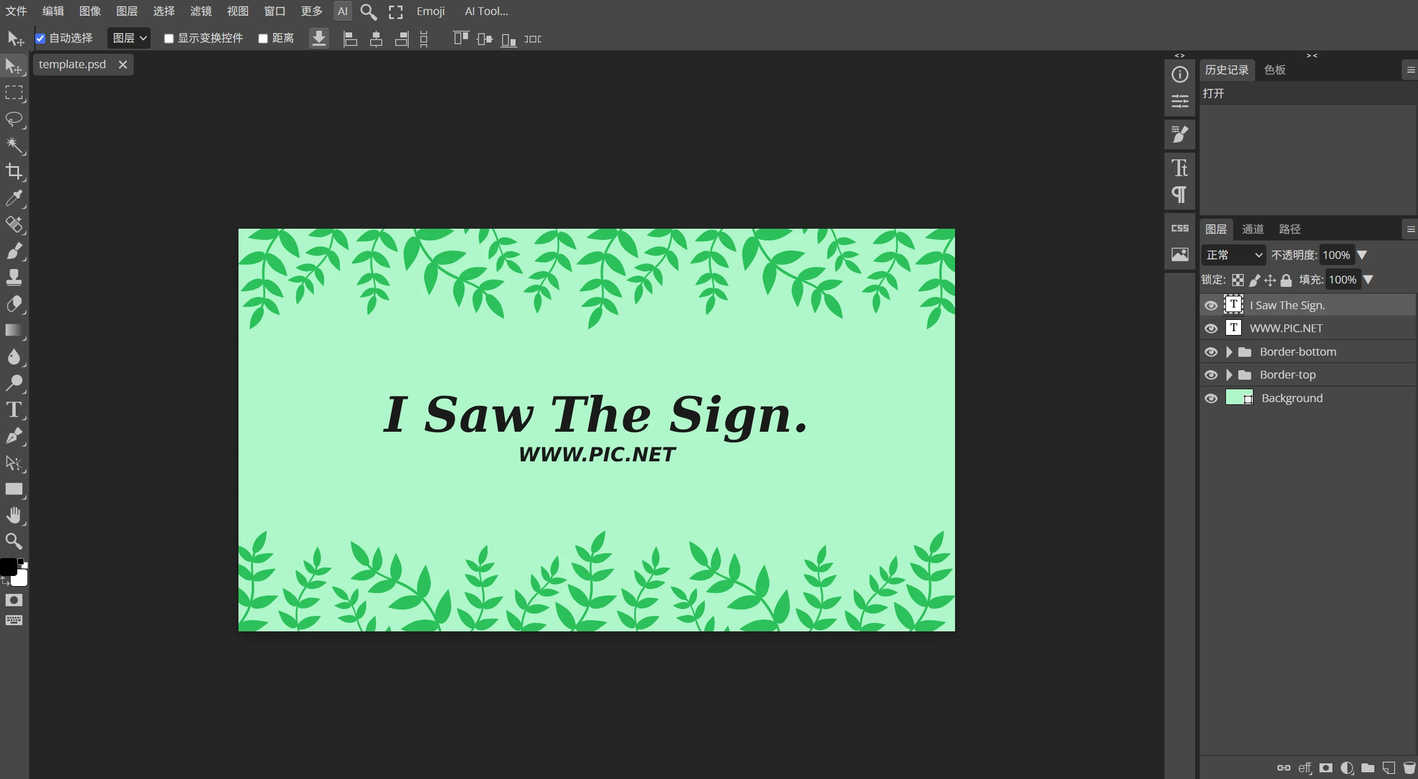Select the Type tool
Screen dimensions: 1418x779
14,409
